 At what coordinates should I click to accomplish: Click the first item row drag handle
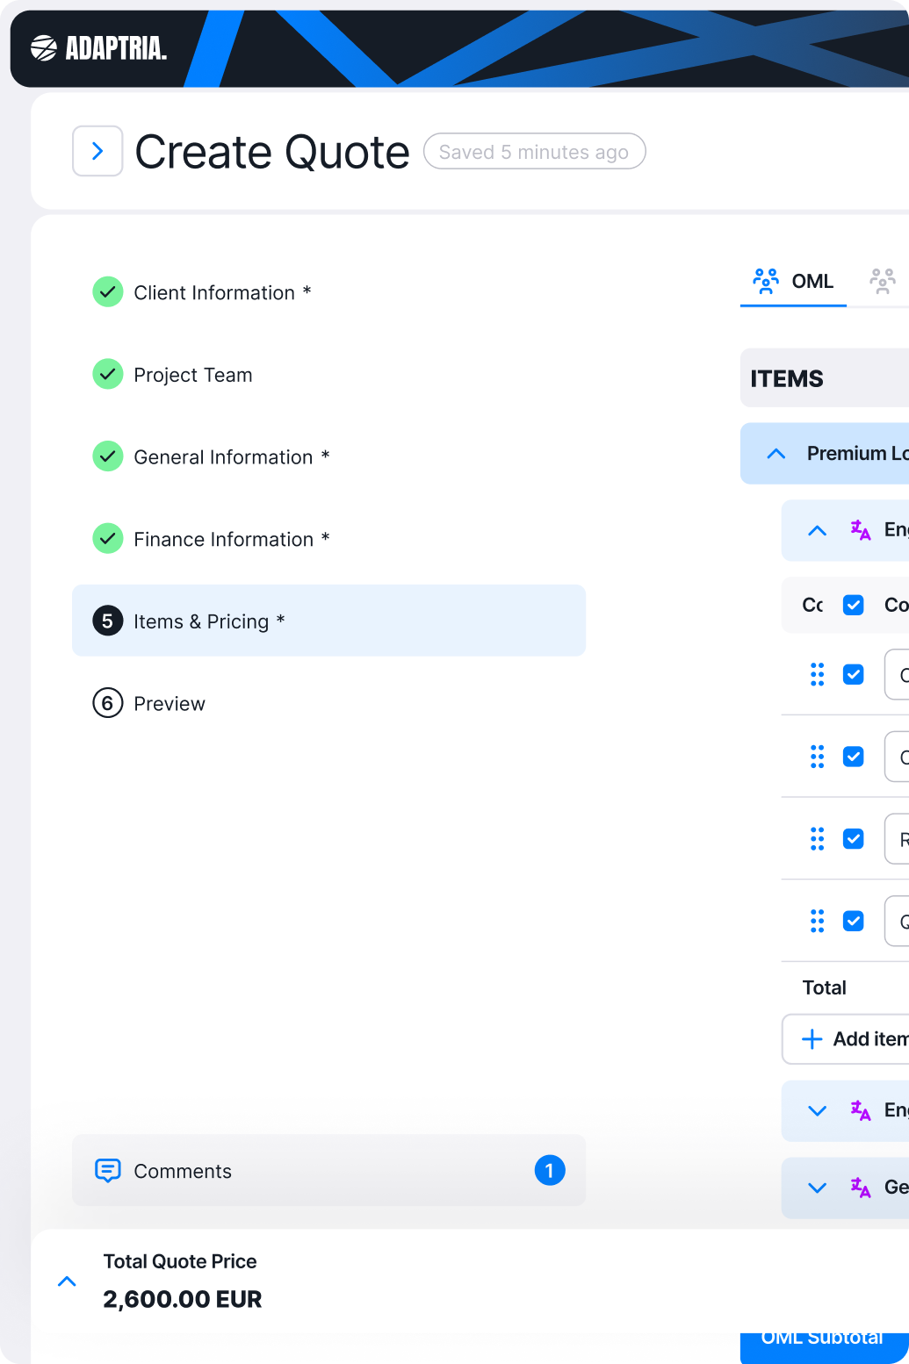coord(817,674)
